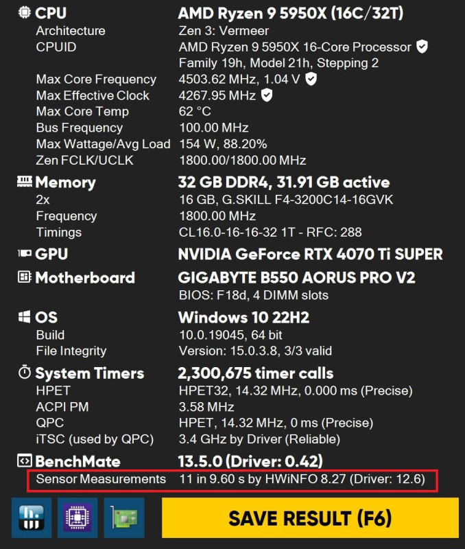Click the NVIDIA GeForce RTX 4070 Ti SUPER text
Screen dimensions: 465x549
coord(311,254)
